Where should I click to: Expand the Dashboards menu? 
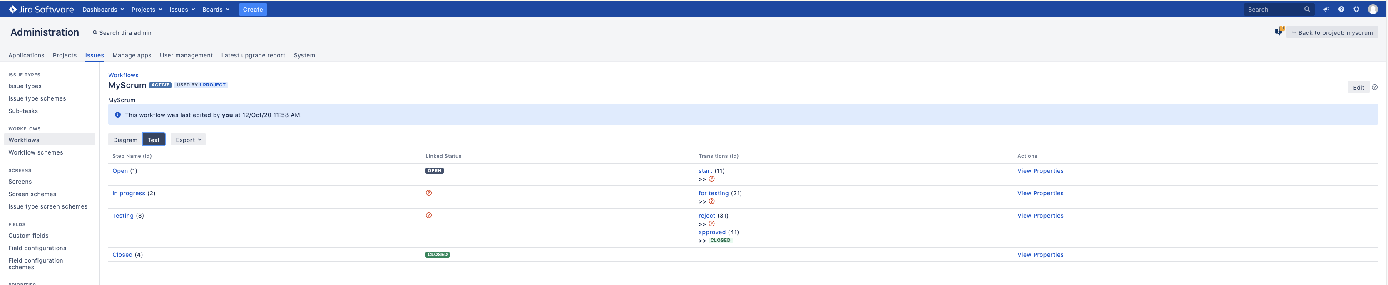[103, 9]
